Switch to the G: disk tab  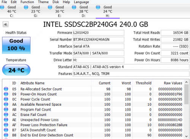point(36,11)
